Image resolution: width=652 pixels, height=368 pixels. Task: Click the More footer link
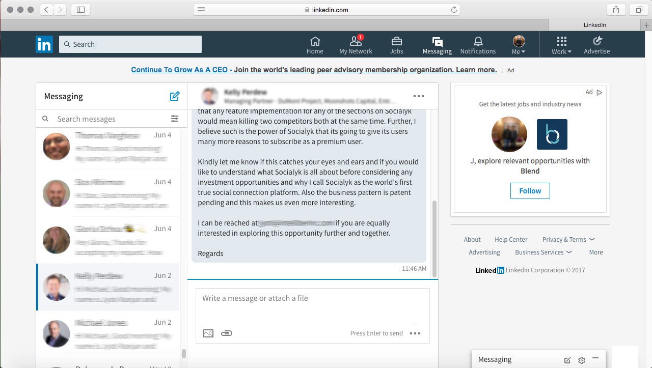tap(596, 252)
